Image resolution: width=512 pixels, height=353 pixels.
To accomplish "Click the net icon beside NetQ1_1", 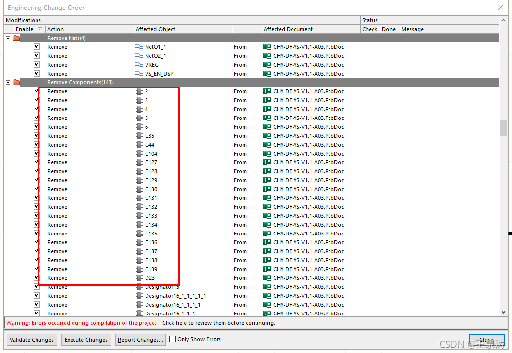I will coord(139,47).
